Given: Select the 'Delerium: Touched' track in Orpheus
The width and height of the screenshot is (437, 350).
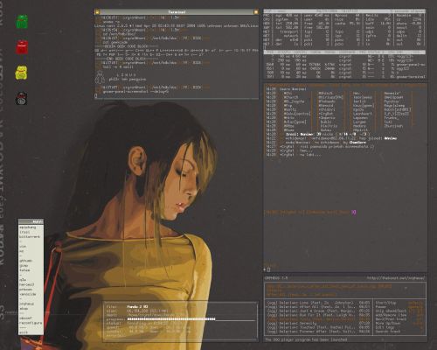Looking at the screenshot, I should pyautogui.click(x=318, y=327).
